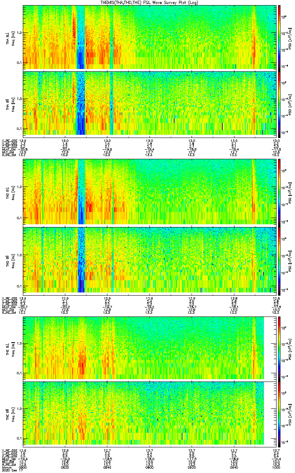Click the '0820' time axis label
This screenshot has height=473, width=295.
pos(65,467)
